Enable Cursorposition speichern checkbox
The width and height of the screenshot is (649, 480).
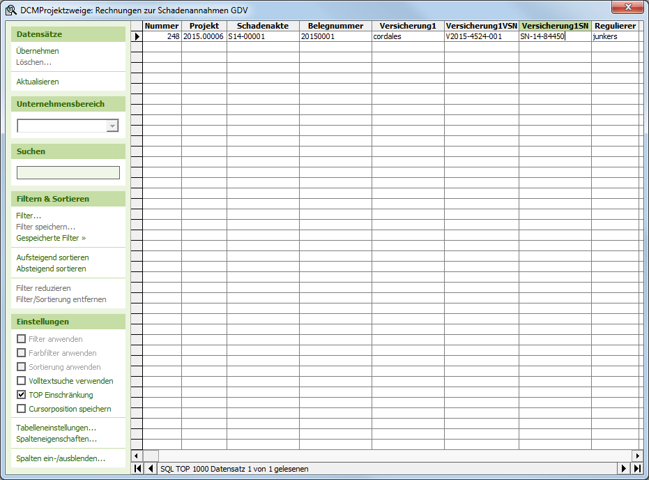coord(22,409)
